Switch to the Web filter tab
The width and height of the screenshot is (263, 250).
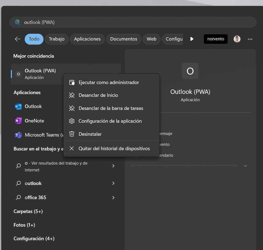[151, 39]
